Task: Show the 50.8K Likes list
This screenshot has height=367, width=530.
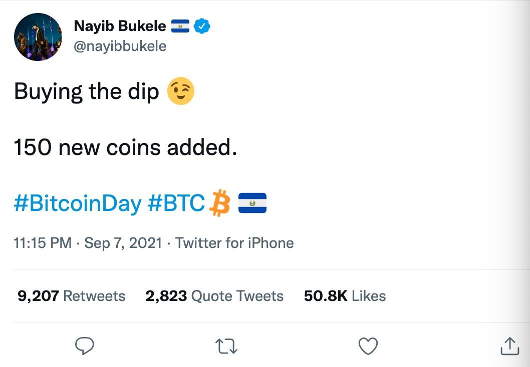Action: tap(345, 296)
